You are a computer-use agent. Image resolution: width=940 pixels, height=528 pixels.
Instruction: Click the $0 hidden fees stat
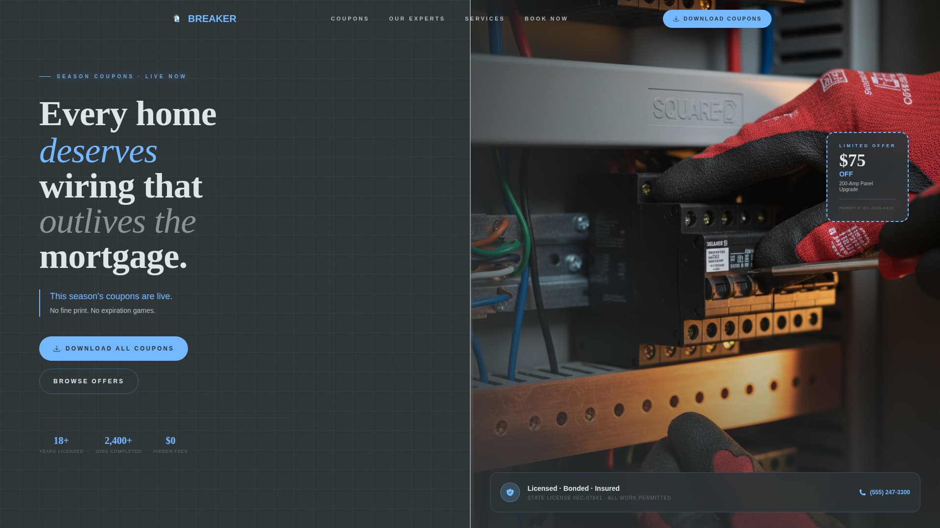(x=170, y=444)
